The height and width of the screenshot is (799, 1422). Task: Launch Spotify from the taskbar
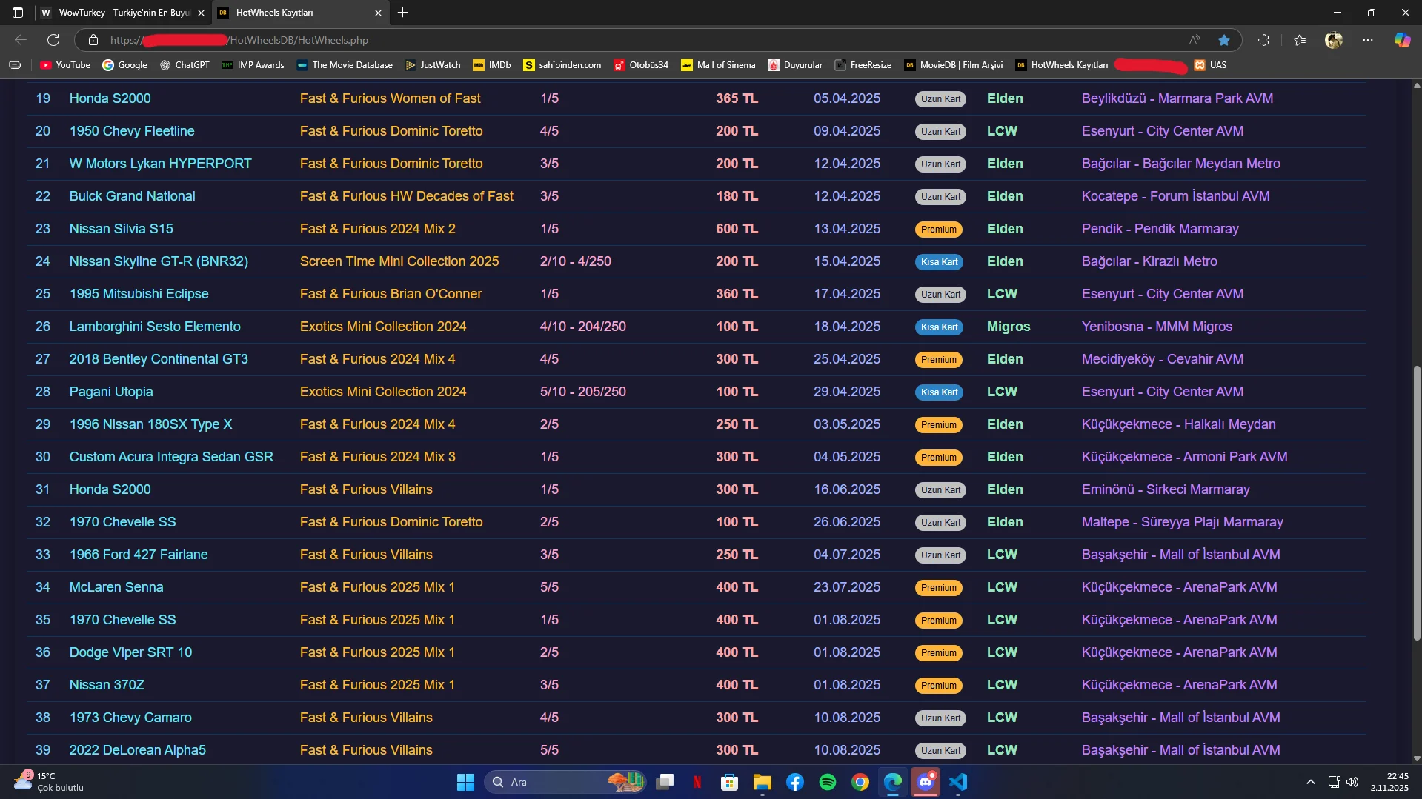(828, 782)
